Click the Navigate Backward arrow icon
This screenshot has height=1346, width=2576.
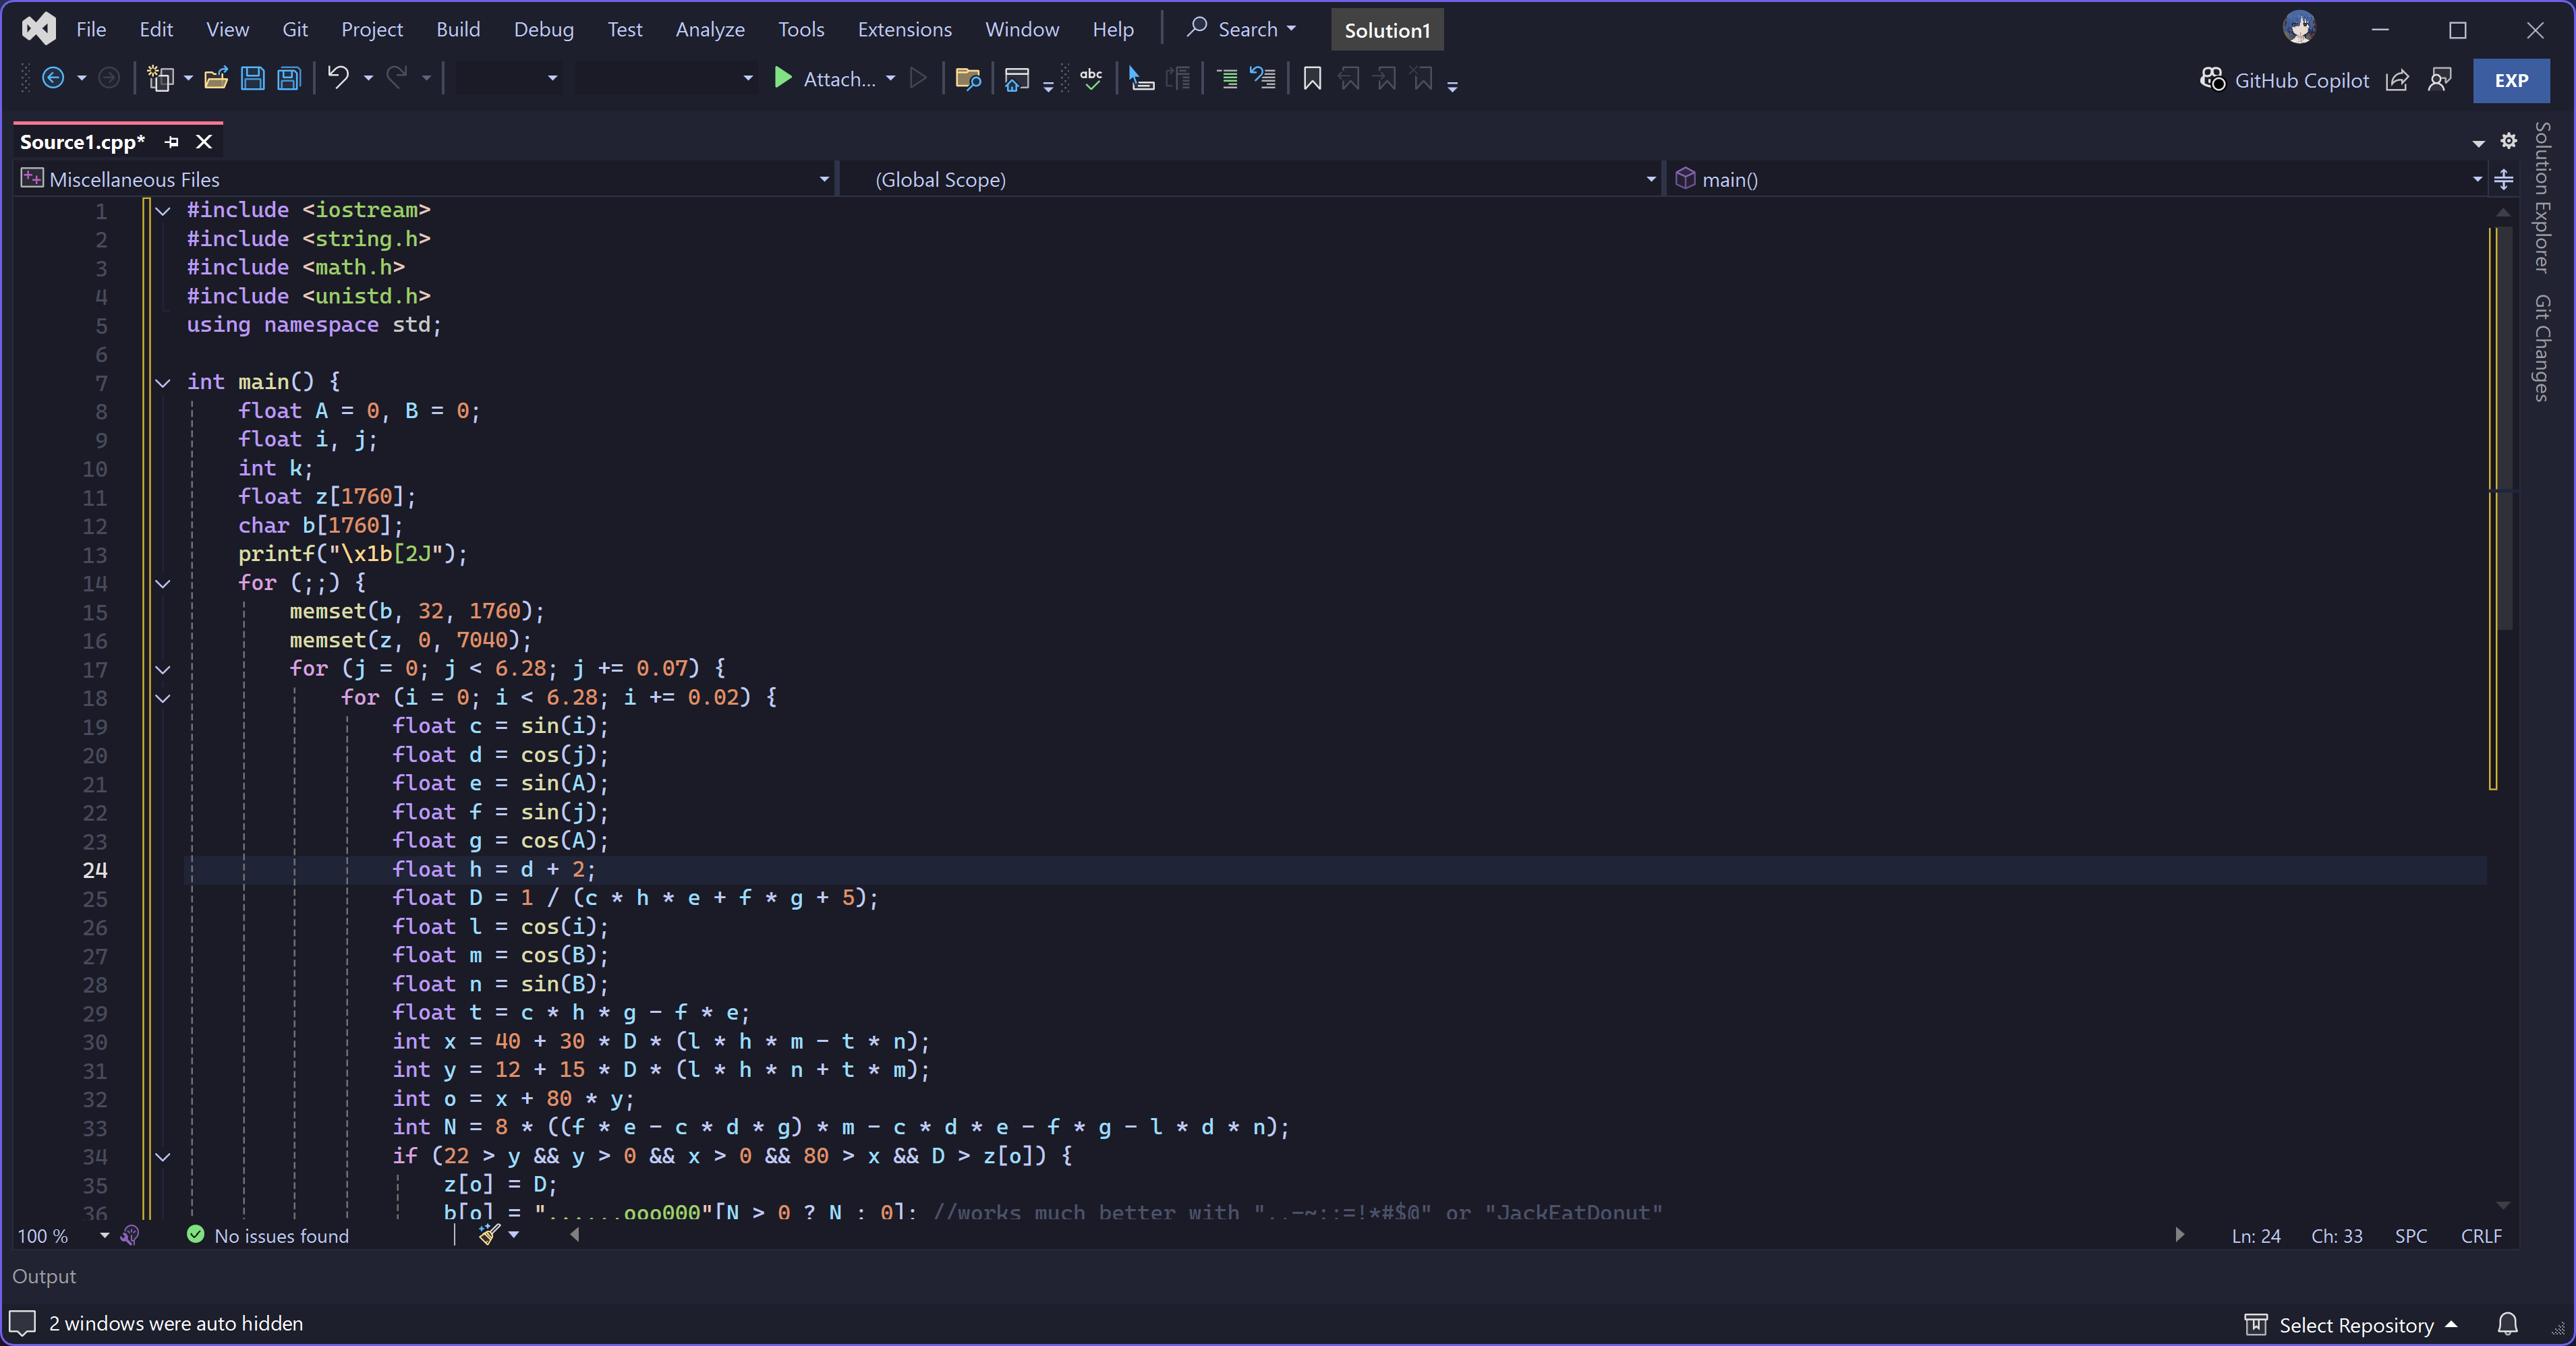click(53, 78)
